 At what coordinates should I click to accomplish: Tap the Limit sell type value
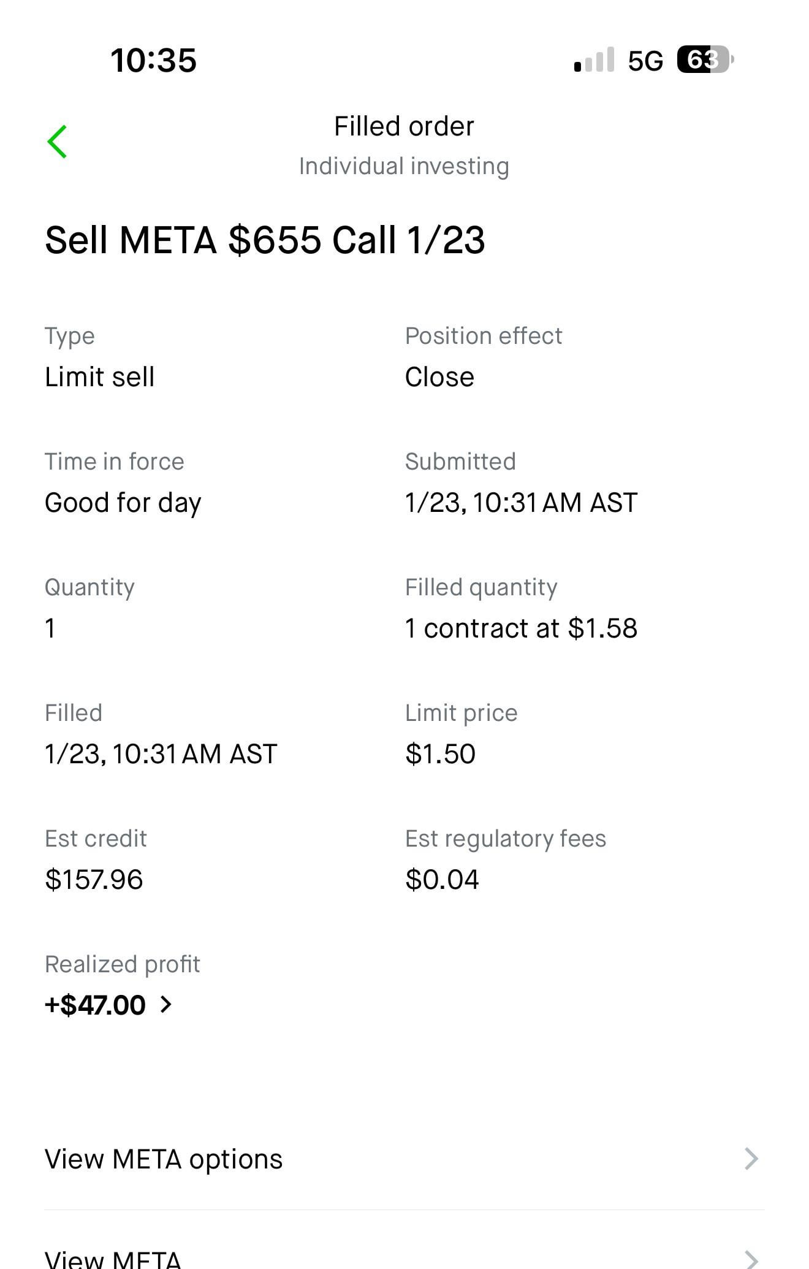(x=99, y=376)
